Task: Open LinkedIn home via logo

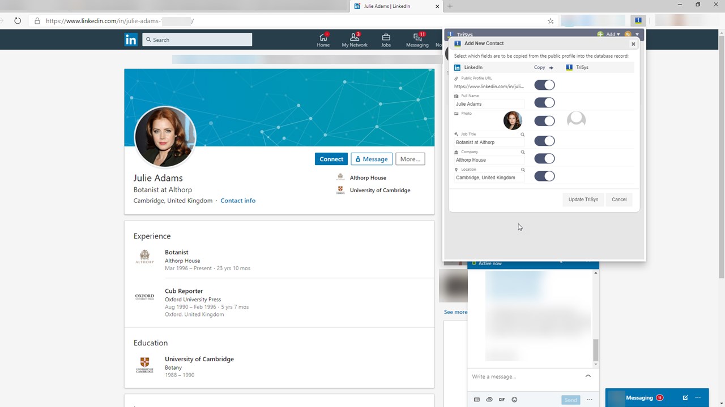Action: click(x=131, y=40)
